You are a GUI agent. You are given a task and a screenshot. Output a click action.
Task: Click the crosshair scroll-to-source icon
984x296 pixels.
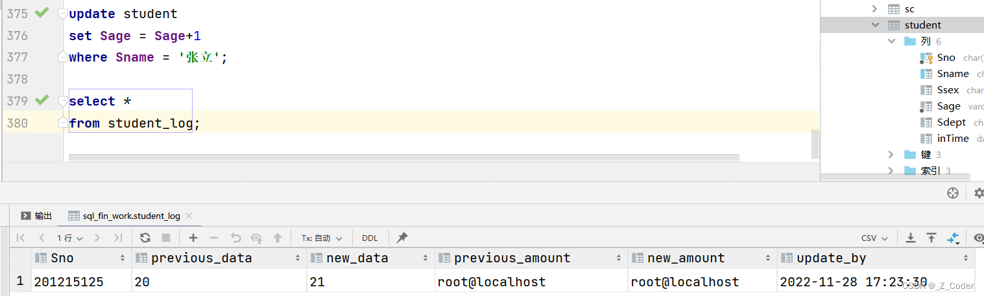click(953, 192)
